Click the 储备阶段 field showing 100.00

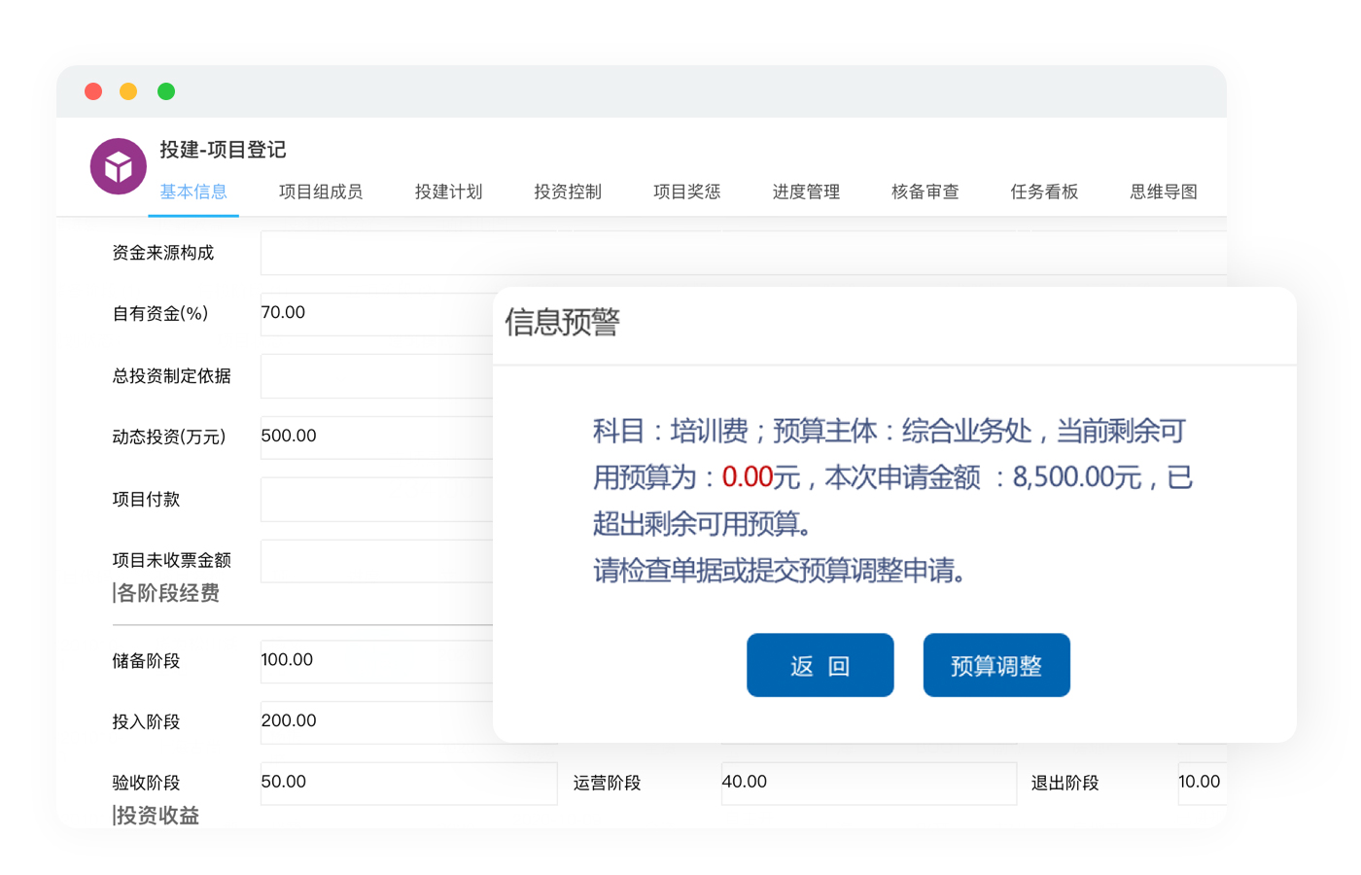click(x=377, y=661)
